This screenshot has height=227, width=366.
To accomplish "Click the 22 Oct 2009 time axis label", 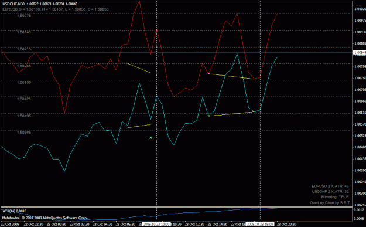I will click(x=10, y=225).
